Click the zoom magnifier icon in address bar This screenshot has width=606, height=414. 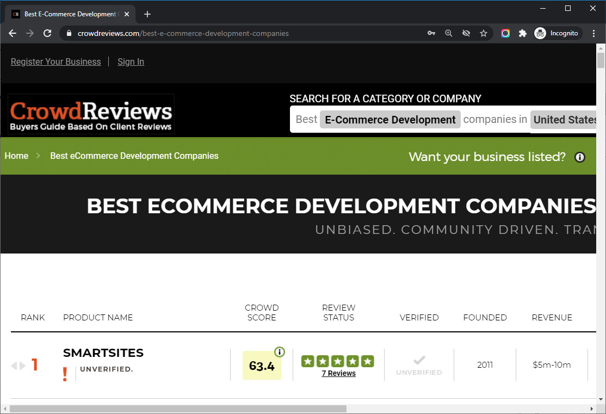449,33
